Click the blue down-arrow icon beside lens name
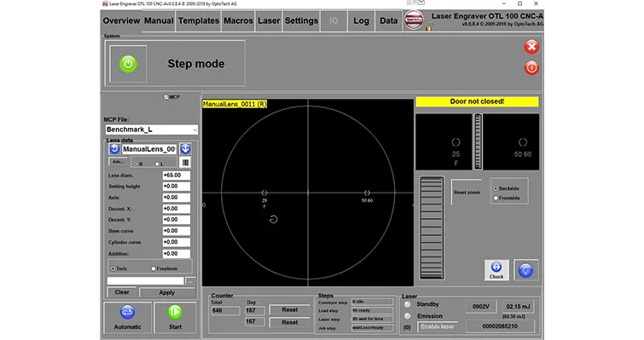The width and height of the screenshot is (644, 340). point(186,149)
